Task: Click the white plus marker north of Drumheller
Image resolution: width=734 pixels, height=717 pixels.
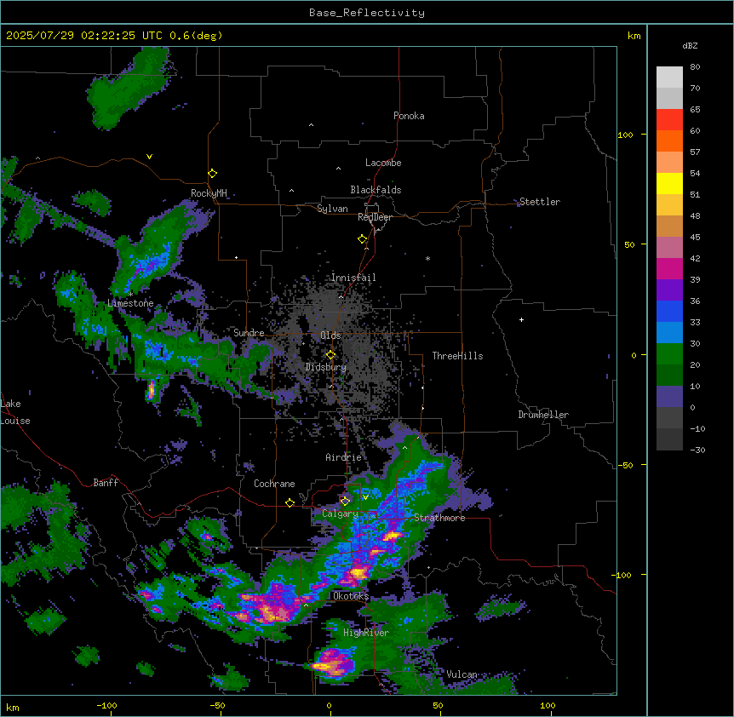Action: point(521,319)
